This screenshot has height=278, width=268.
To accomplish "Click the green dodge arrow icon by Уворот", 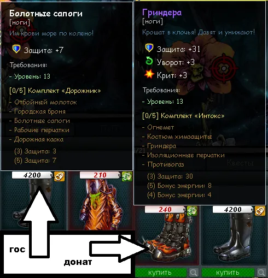I will pyautogui.click(x=149, y=61).
